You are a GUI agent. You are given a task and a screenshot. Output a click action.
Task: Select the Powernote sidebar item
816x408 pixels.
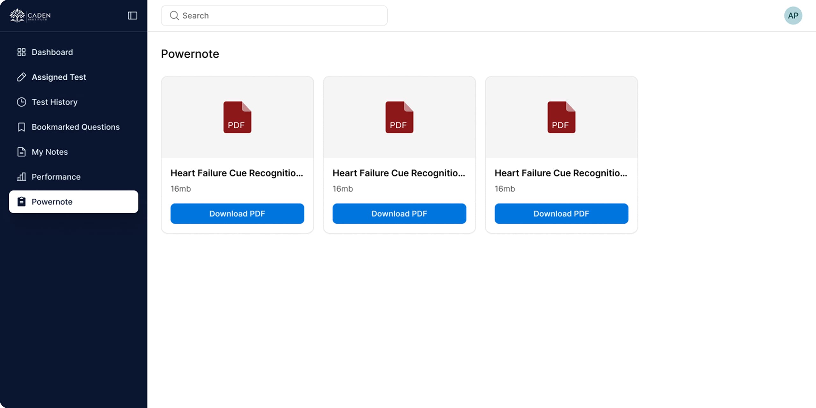click(x=74, y=201)
